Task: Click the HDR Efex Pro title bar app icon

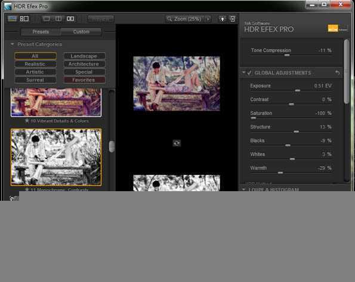Action: click(8, 6)
